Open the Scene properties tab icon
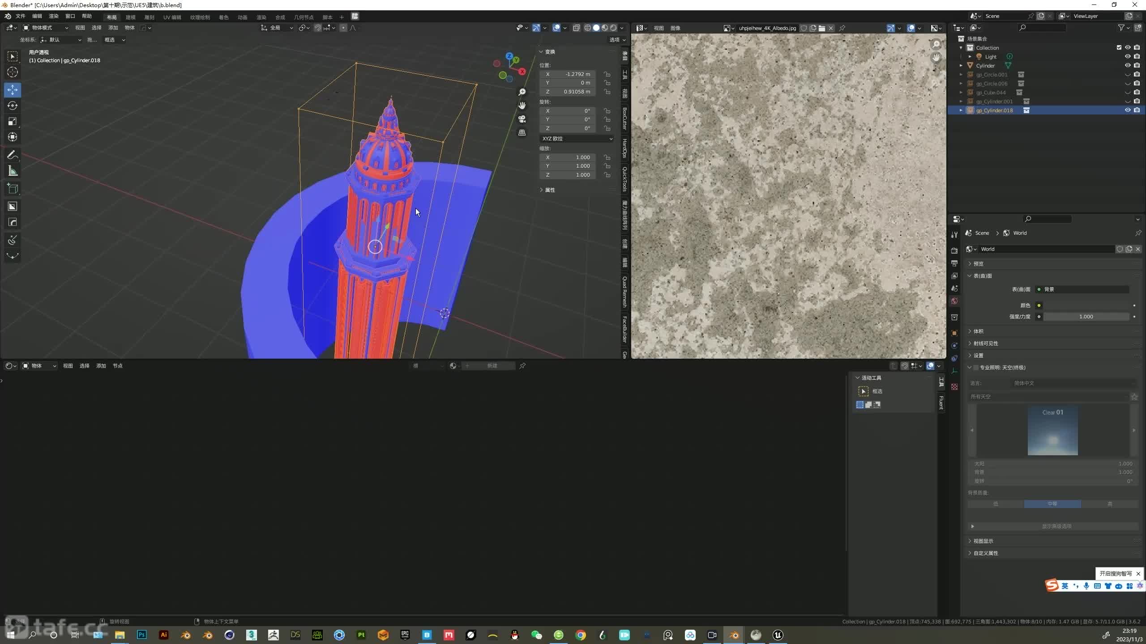The height and width of the screenshot is (644, 1146). click(954, 288)
